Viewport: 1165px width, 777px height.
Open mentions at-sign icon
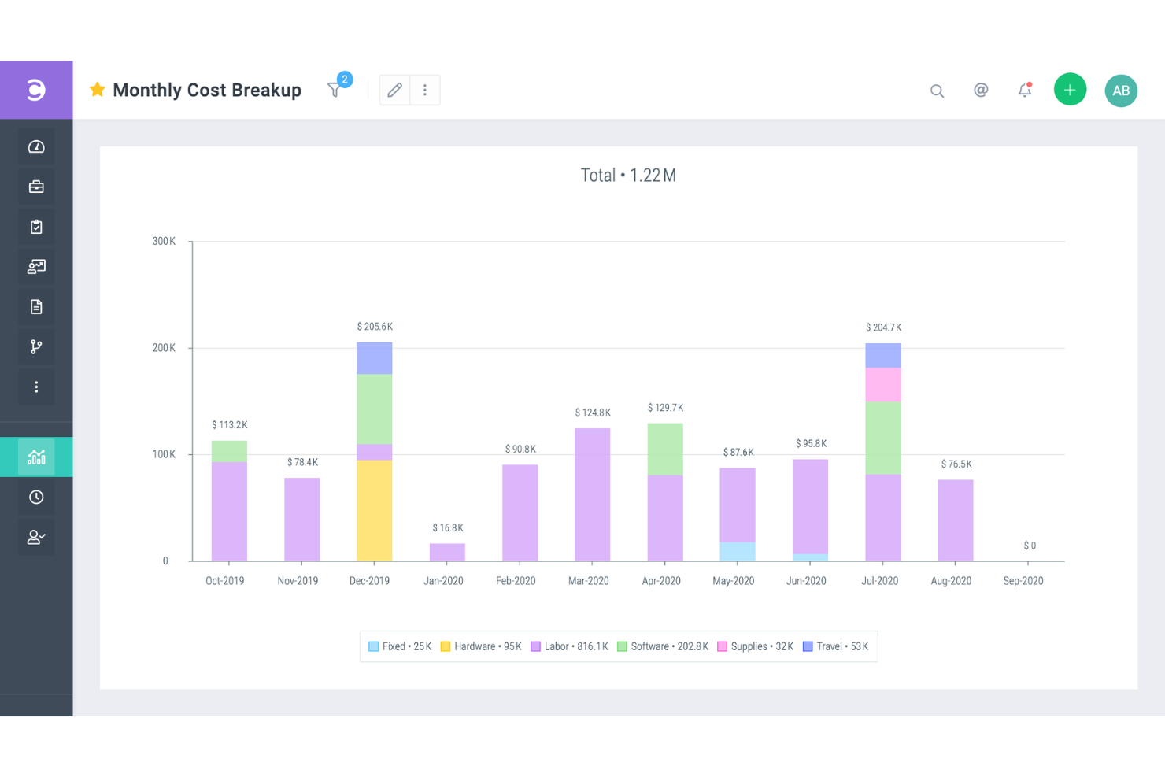(x=981, y=90)
